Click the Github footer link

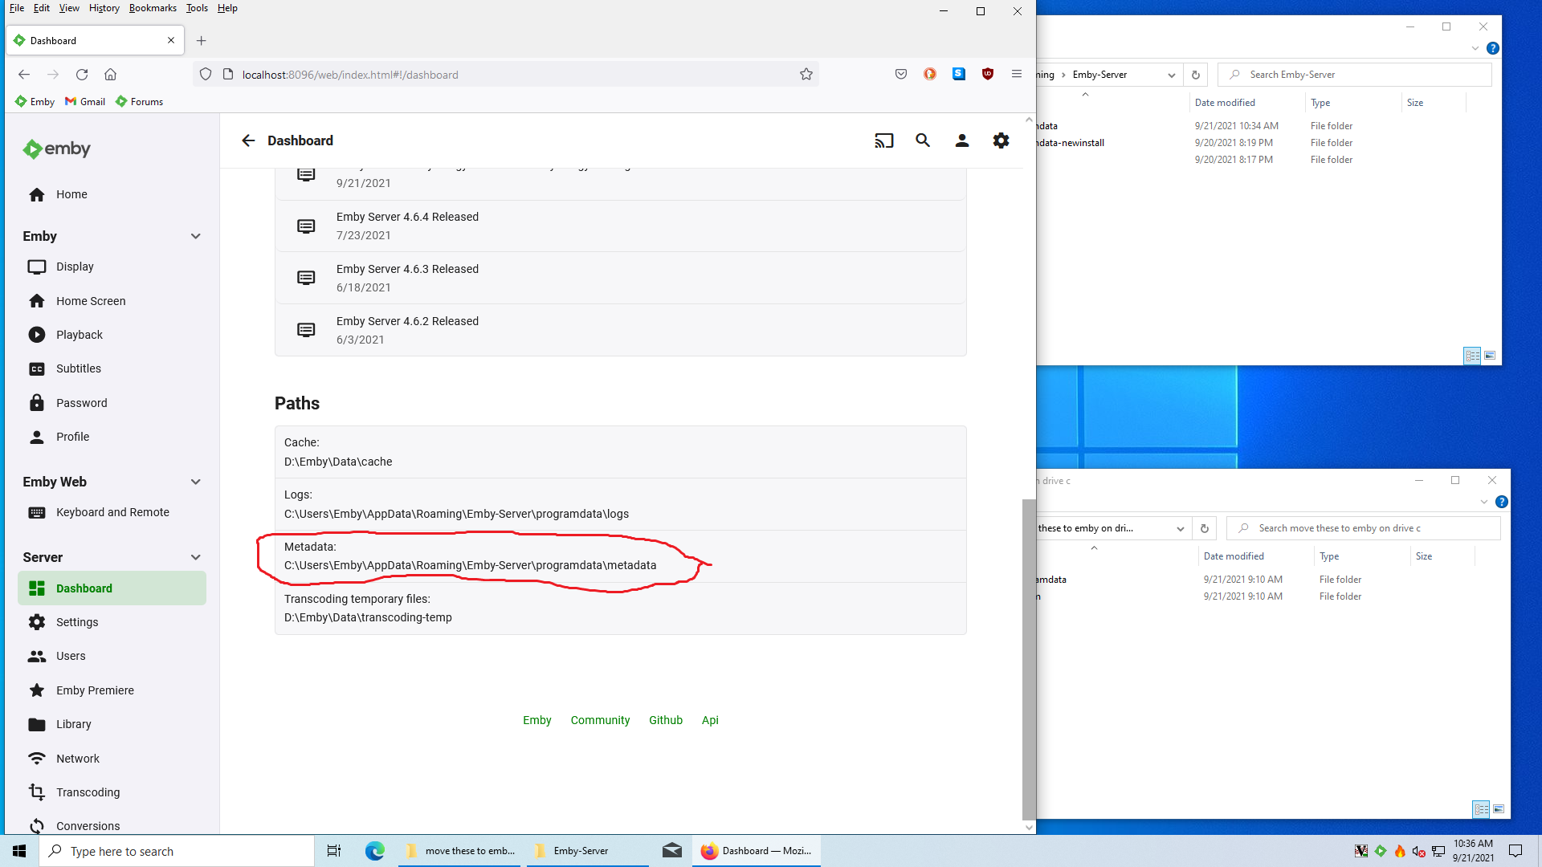coord(666,720)
